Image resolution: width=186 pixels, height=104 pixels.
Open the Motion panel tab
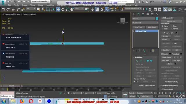148,14
